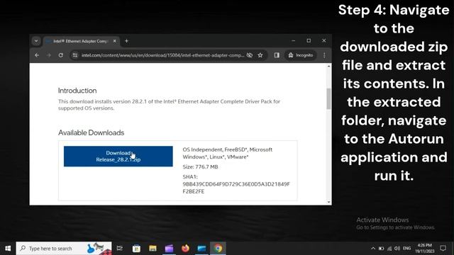
Task: Bookmark this page with the star icon
Action: point(260,55)
